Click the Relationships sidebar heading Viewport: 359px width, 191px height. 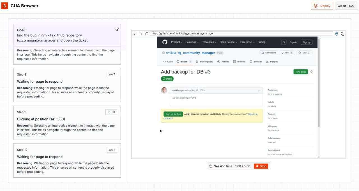[x=274, y=138]
